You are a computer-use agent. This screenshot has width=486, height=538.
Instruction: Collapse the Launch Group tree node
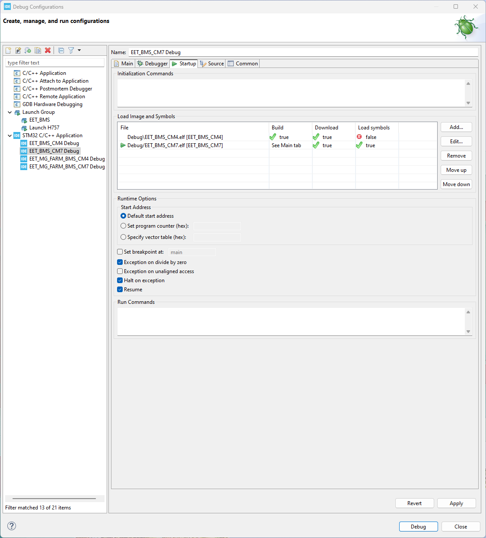pos(10,112)
